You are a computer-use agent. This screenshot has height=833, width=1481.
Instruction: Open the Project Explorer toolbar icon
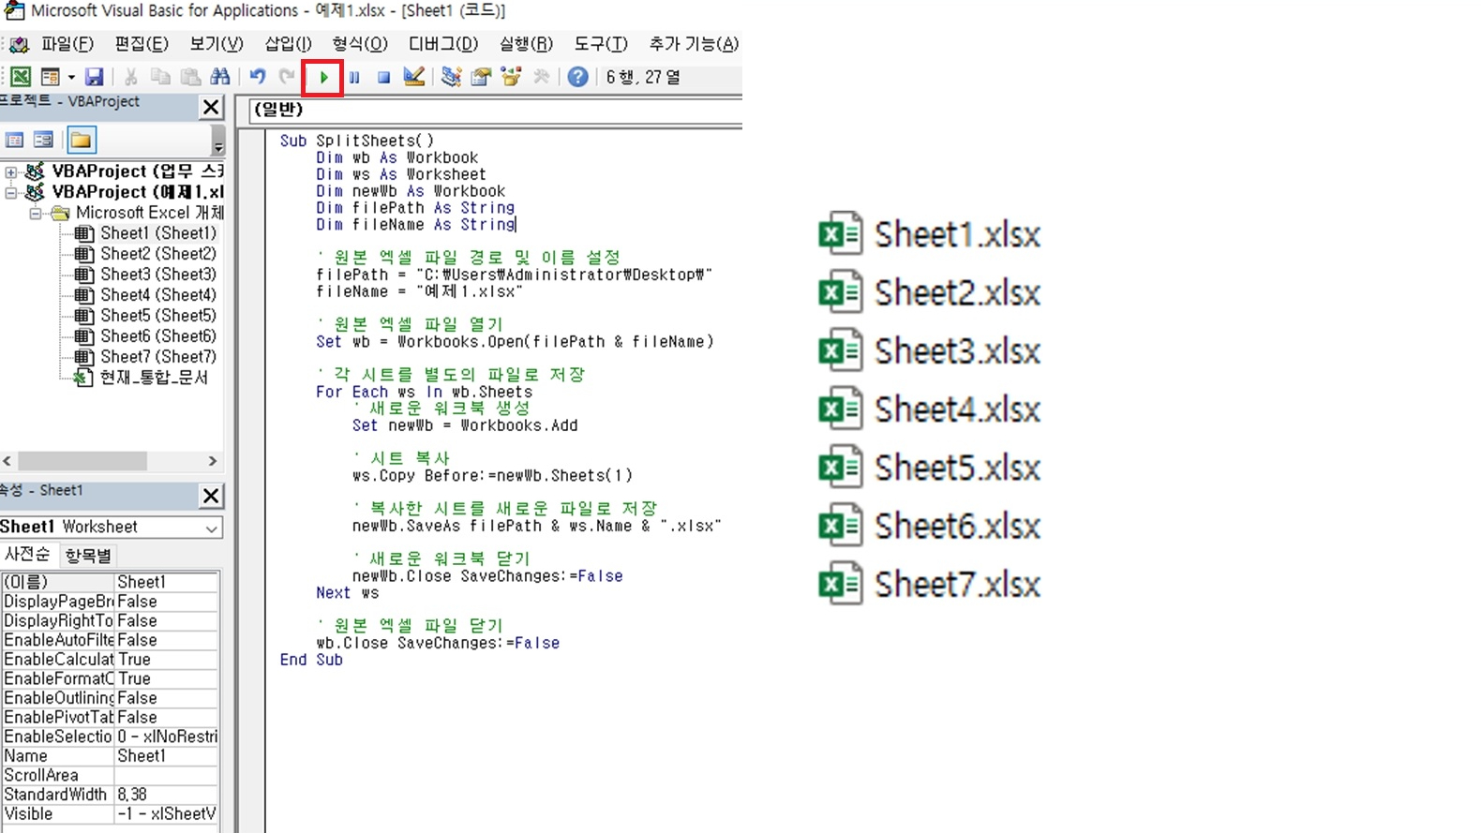click(451, 77)
